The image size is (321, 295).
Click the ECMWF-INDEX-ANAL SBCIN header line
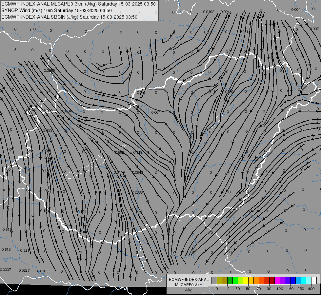point(69,17)
